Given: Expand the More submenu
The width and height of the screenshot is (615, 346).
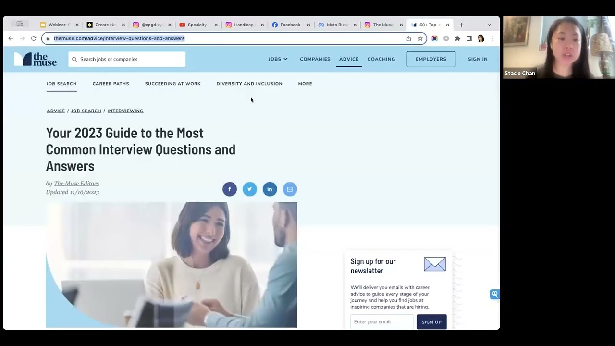Looking at the screenshot, I should (305, 84).
